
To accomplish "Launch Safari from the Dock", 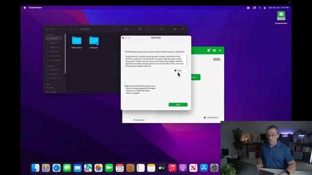I will (x=57, y=168).
